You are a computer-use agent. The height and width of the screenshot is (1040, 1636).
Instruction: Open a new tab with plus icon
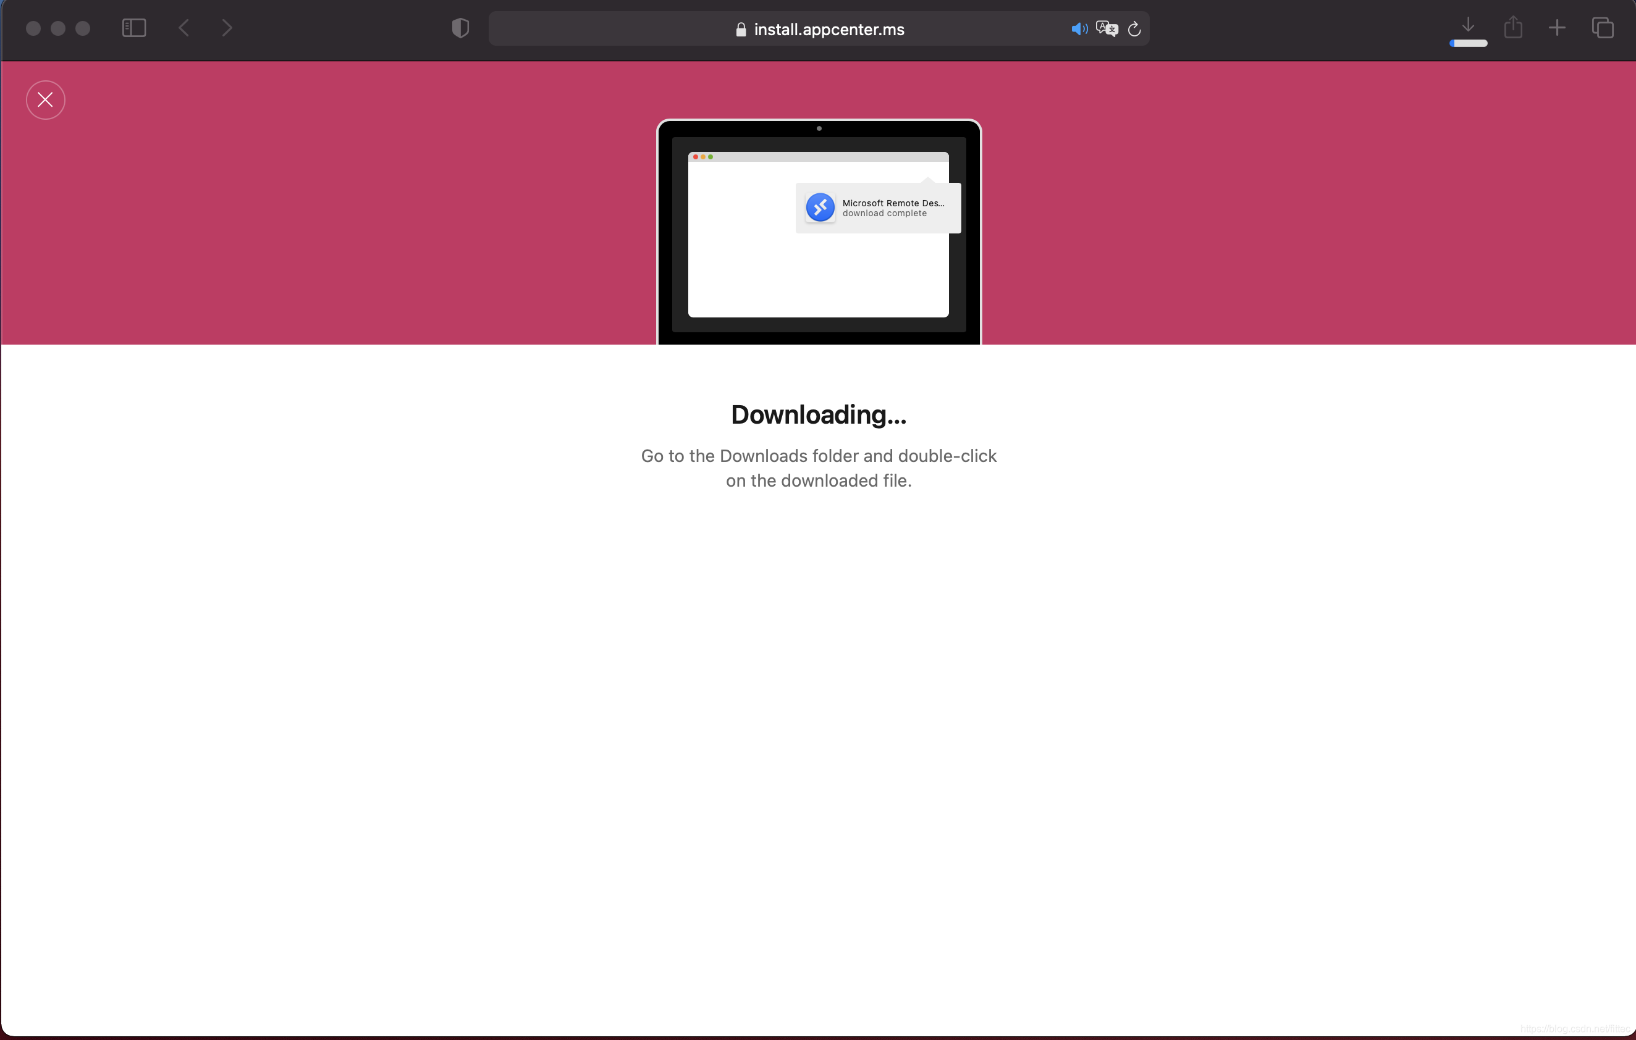1557,28
